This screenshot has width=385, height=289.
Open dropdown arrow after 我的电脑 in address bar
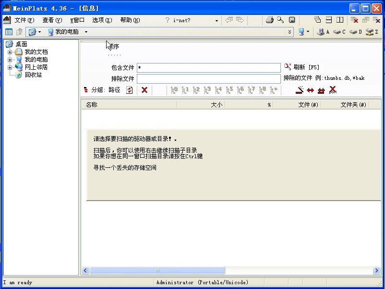(86, 32)
